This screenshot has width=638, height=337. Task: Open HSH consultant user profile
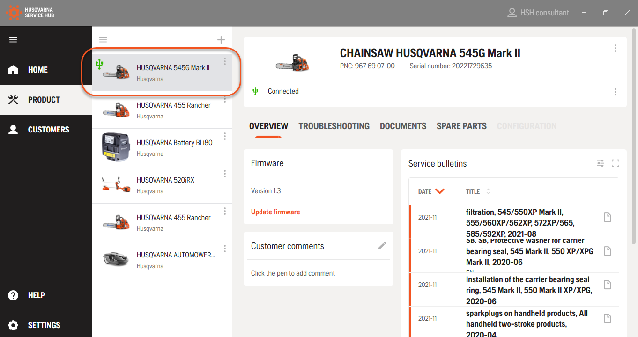pos(538,13)
